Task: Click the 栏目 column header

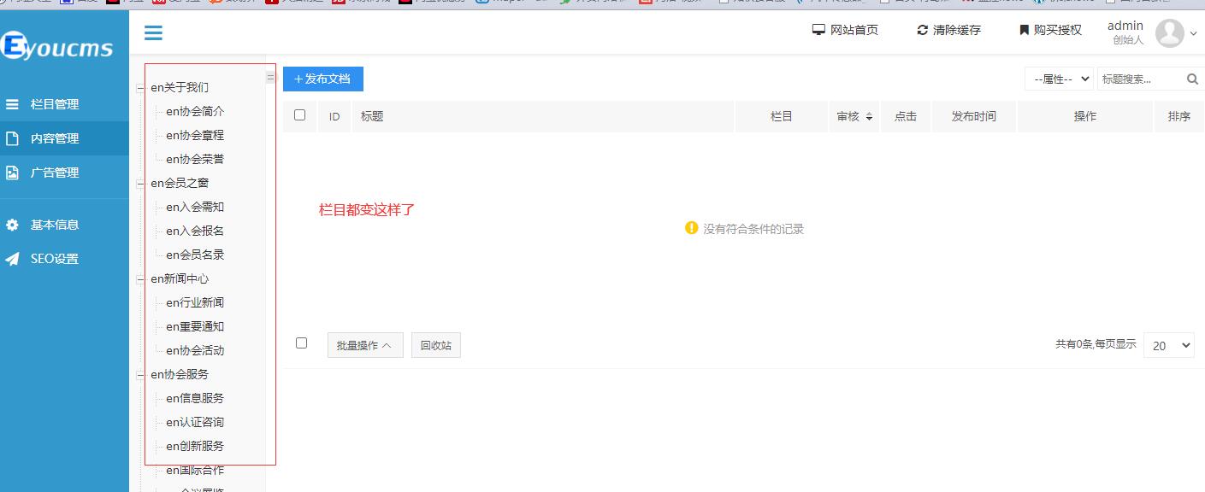Action: pos(782,116)
